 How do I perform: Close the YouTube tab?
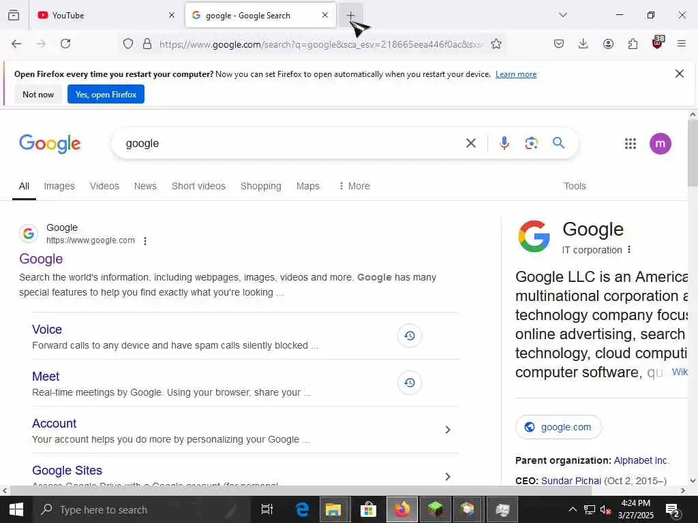click(172, 15)
